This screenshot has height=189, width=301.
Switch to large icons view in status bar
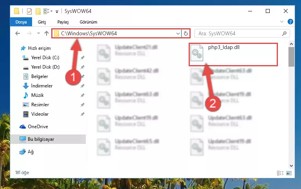[x=289, y=173]
